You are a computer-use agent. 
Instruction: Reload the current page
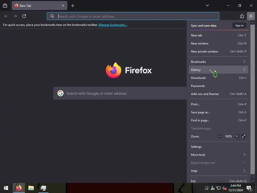tap(24, 16)
